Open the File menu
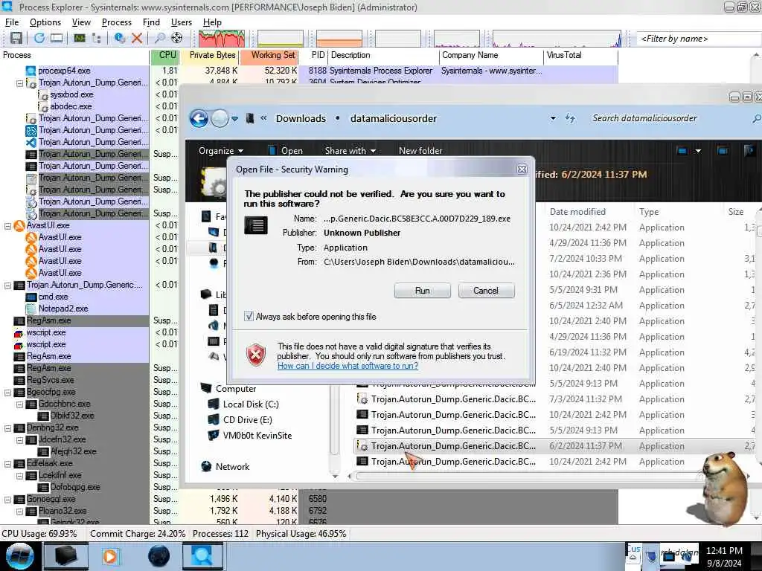This screenshot has height=571, width=762. point(12,22)
